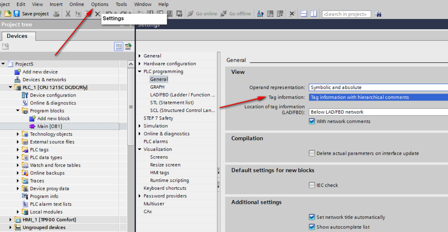
Task: Split editor space horizontally
Action: point(304,14)
